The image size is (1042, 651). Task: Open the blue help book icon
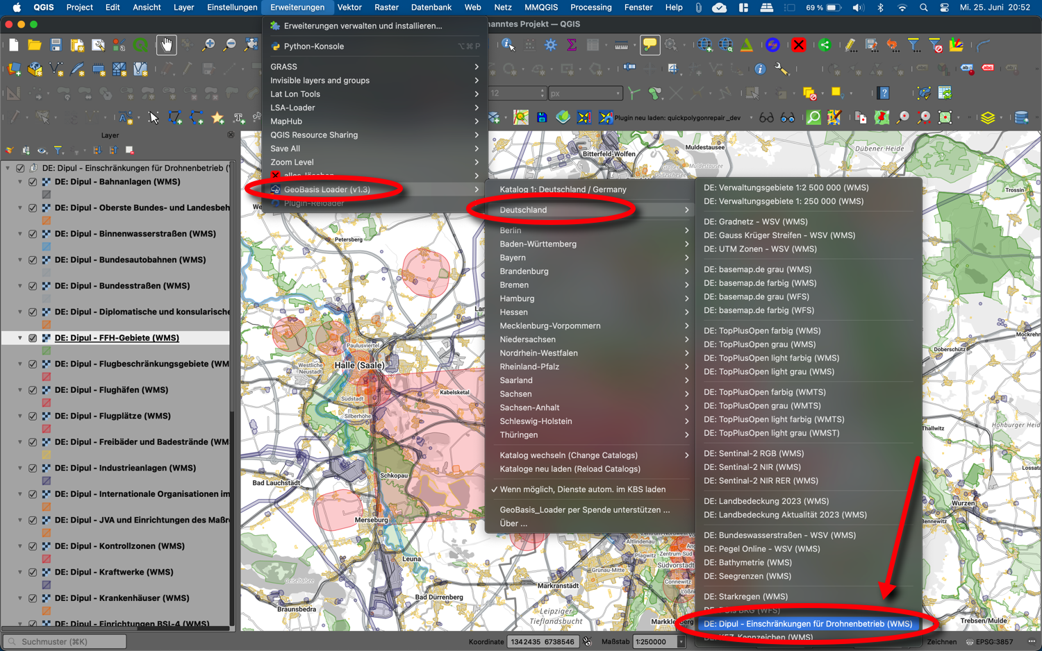coord(884,92)
